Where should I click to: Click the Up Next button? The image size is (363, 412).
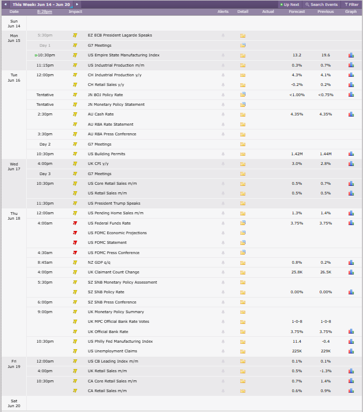click(290, 4)
